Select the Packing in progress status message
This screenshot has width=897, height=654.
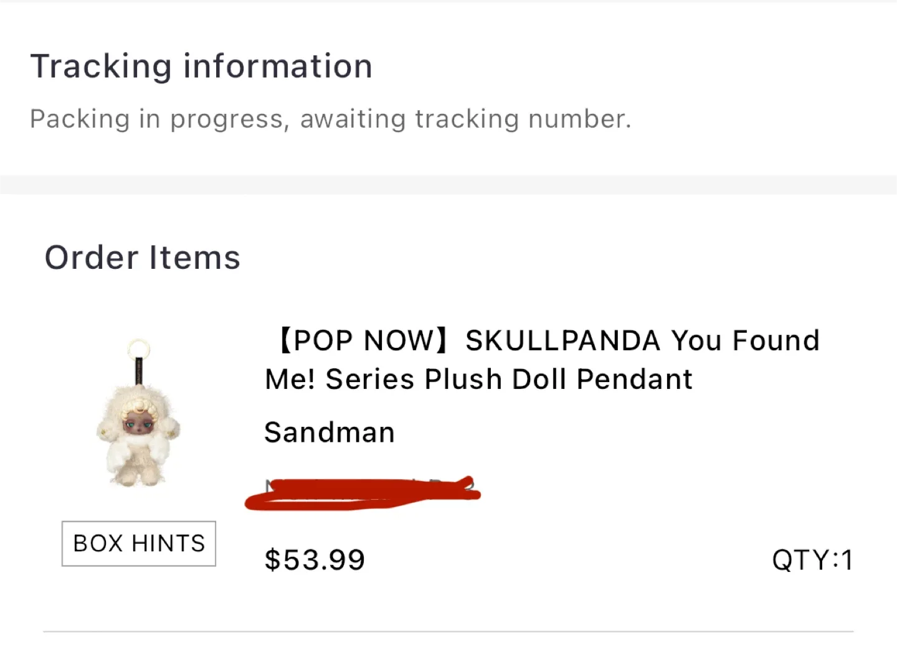pos(331,118)
